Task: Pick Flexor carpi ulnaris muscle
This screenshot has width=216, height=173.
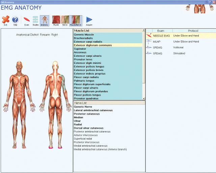Action: pyautogui.click(x=86, y=88)
